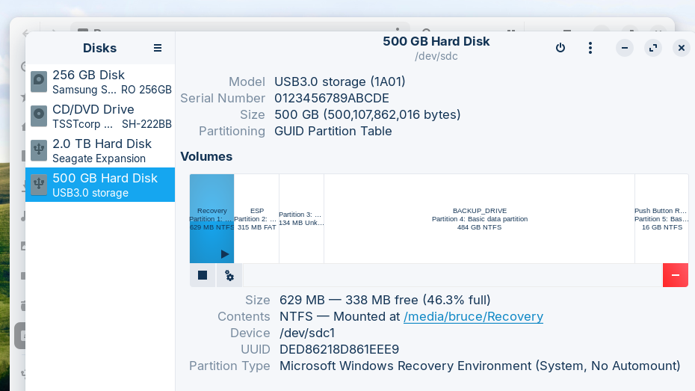The height and width of the screenshot is (391, 695).
Task: Click the CD/DVD Drive optical disc icon
Action: click(x=39, y=116)
